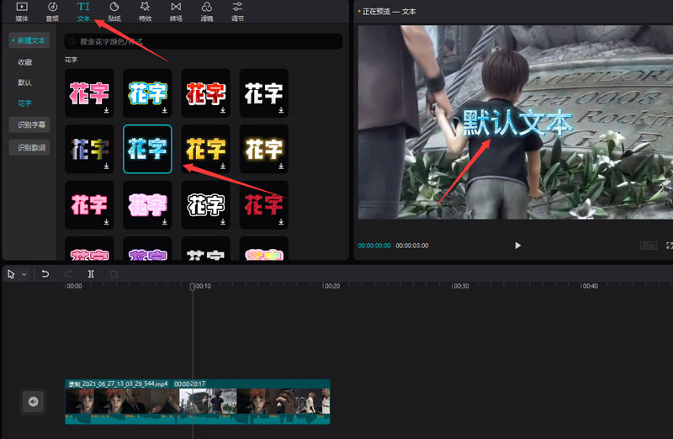Open the 媒体 (Media) tab
The image size is (673, 439).
coord(22,11)
